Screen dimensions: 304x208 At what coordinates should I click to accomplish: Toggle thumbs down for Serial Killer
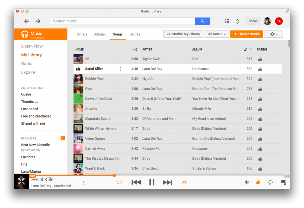pyautogui.click(x=270, y=182)
